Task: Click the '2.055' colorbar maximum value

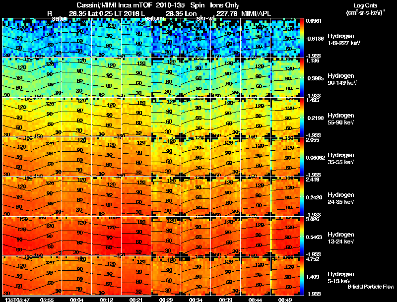Action: [x=313, y=140]
